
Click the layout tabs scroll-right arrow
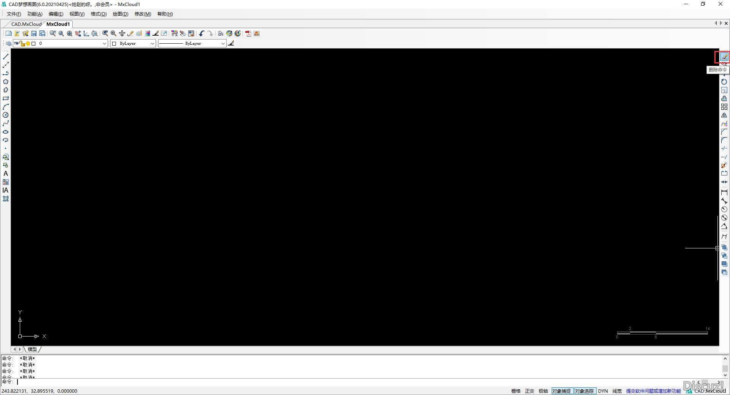click(x=20, y=349)
